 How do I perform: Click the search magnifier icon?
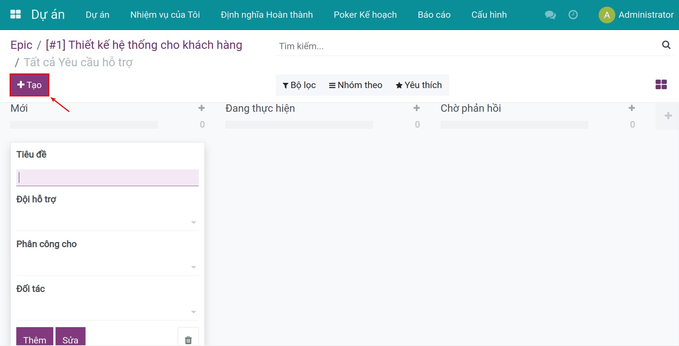666,45
